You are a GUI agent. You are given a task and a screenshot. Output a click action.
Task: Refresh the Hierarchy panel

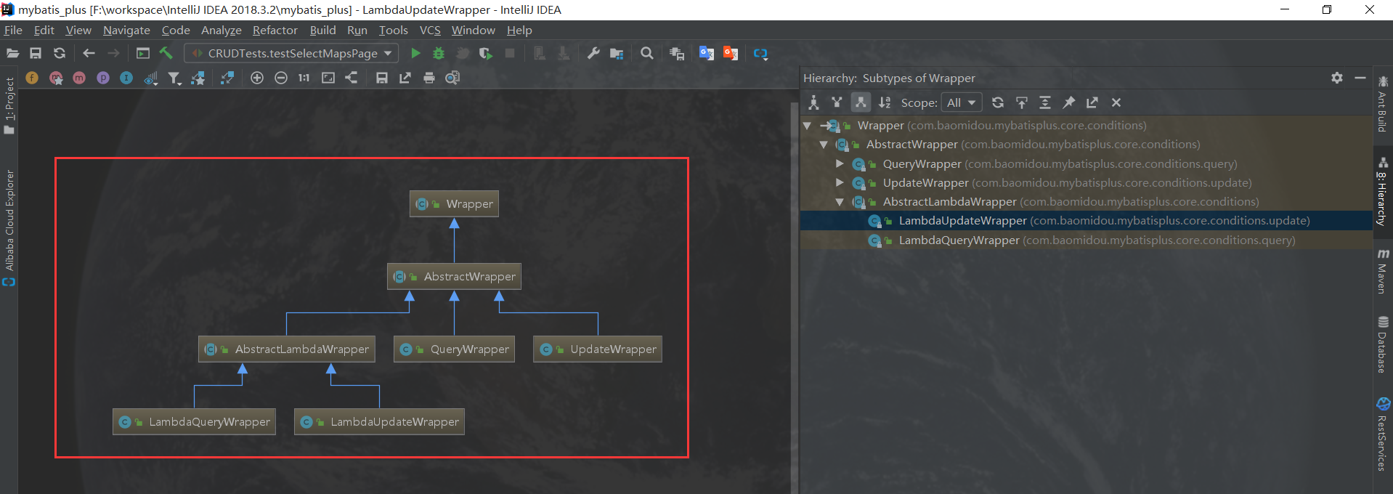pos(998,102)
